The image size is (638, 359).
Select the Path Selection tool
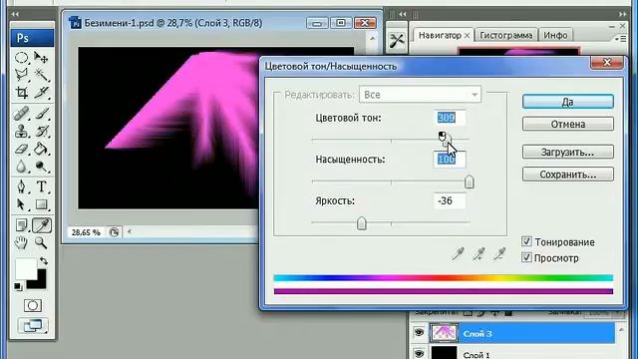click(22, 204)
